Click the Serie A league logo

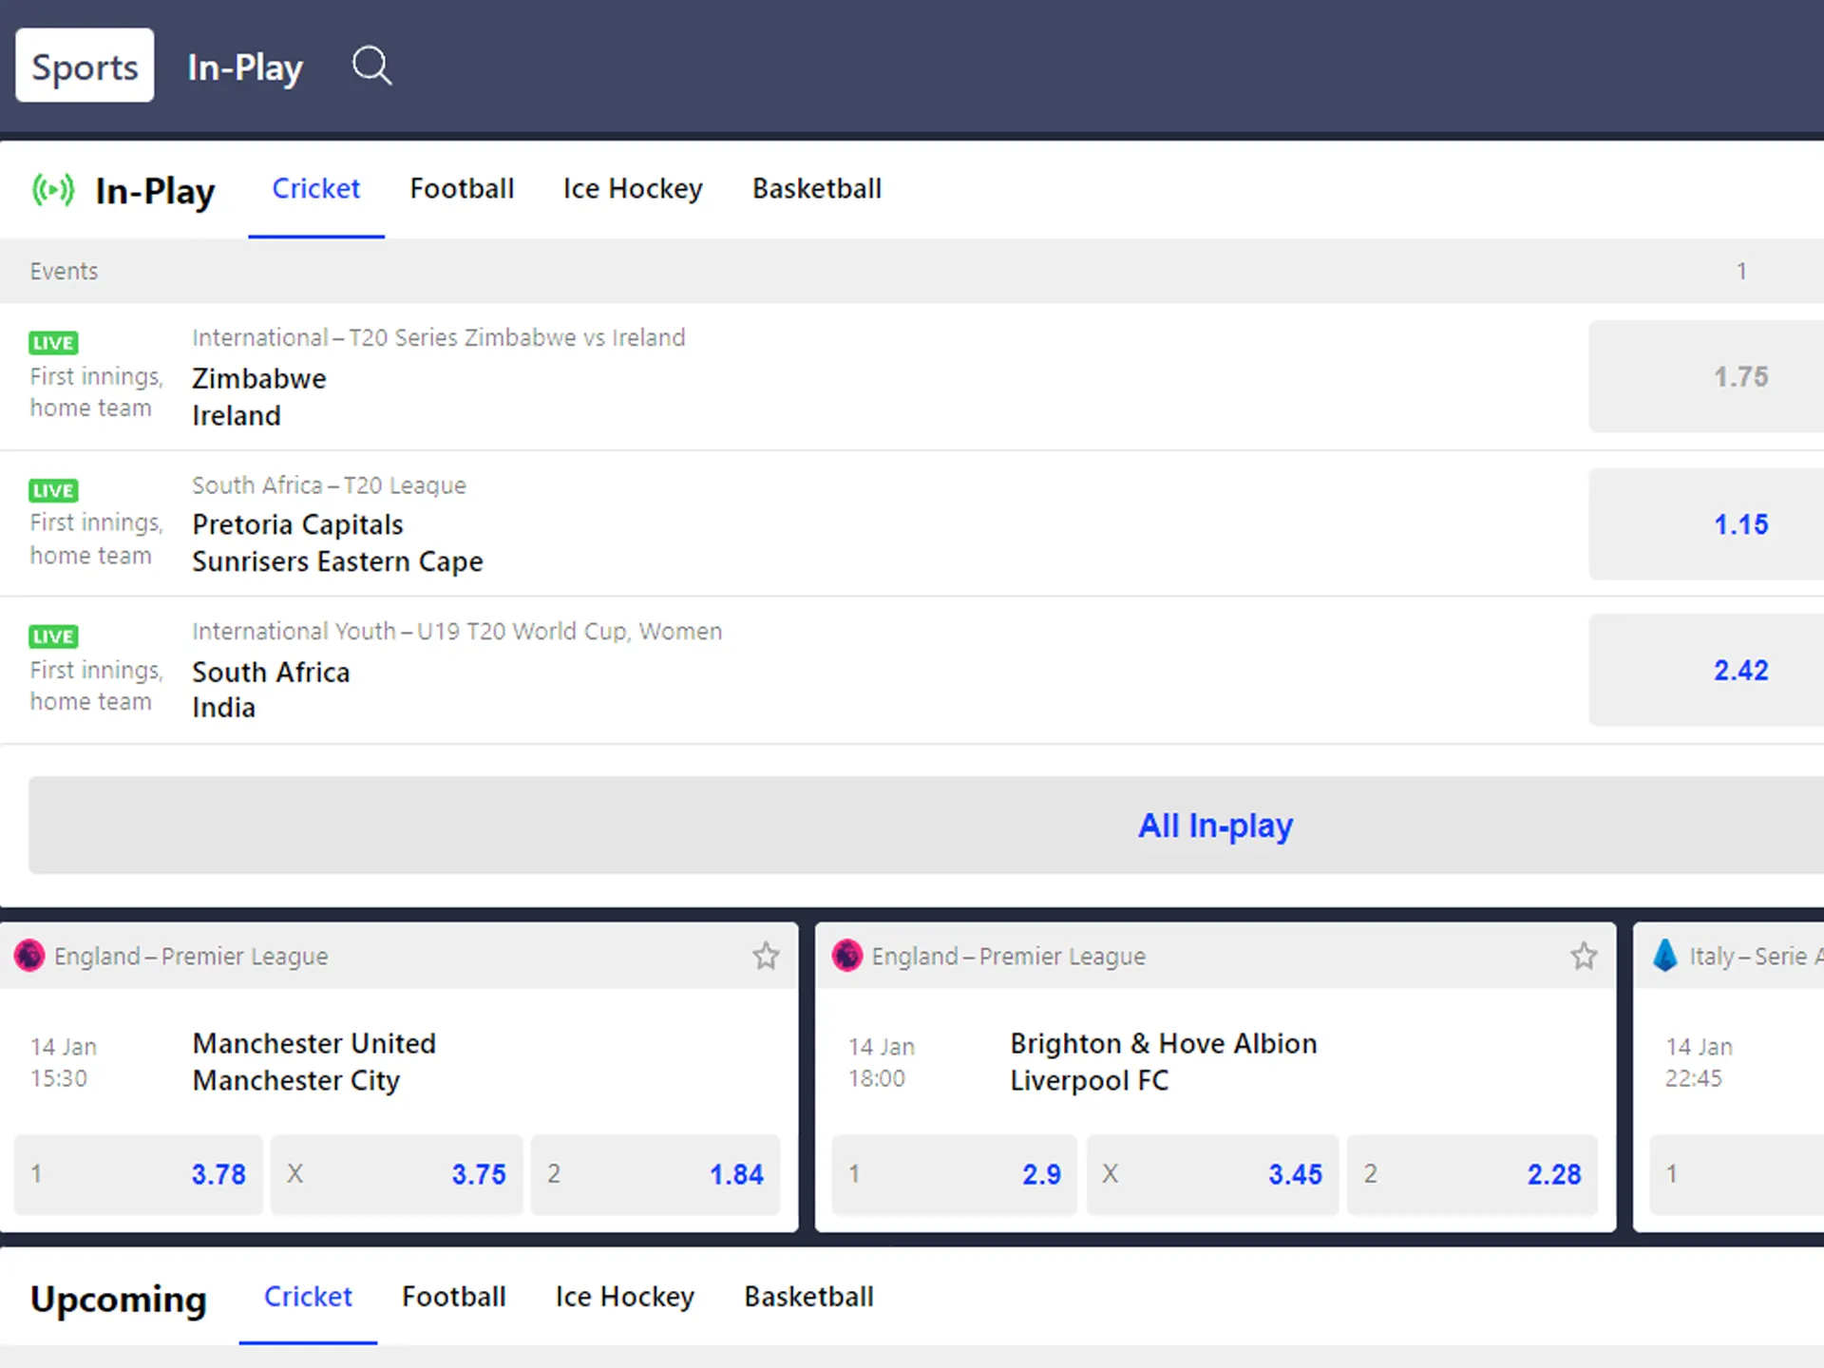pos(1665,956)
